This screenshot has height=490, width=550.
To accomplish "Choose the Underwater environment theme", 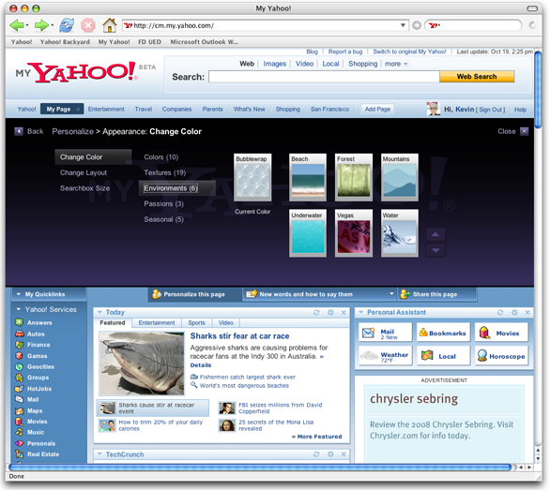I will pos(308,233).
